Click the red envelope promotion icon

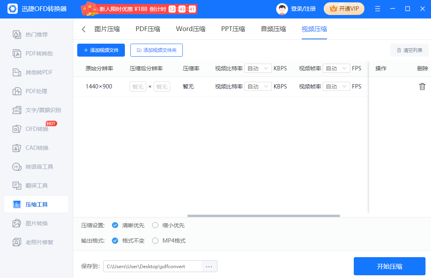[89, 9]
